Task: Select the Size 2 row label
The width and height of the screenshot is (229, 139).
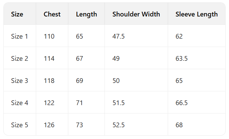Action: (19, 58)
